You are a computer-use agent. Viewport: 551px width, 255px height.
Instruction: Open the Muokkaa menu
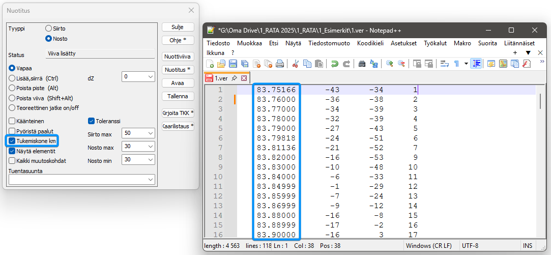click(249, 43)
